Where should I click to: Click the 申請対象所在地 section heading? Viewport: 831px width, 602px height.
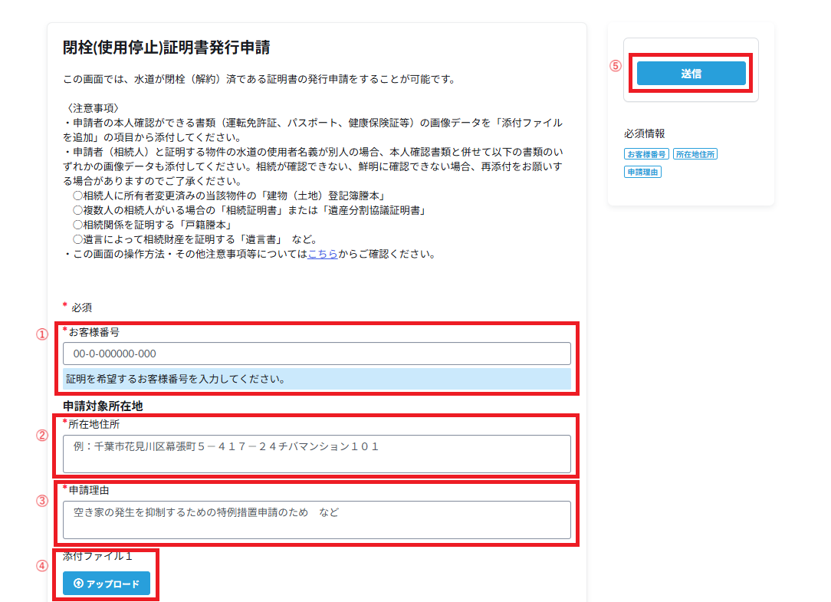pos(103,406)
